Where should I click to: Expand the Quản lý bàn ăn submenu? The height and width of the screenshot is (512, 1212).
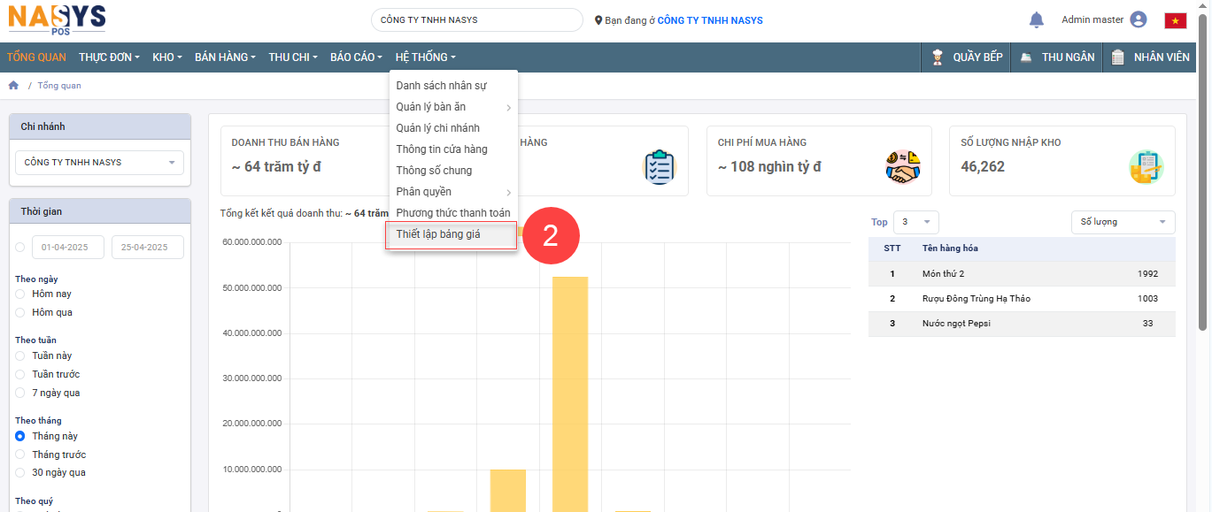point(452,107)
